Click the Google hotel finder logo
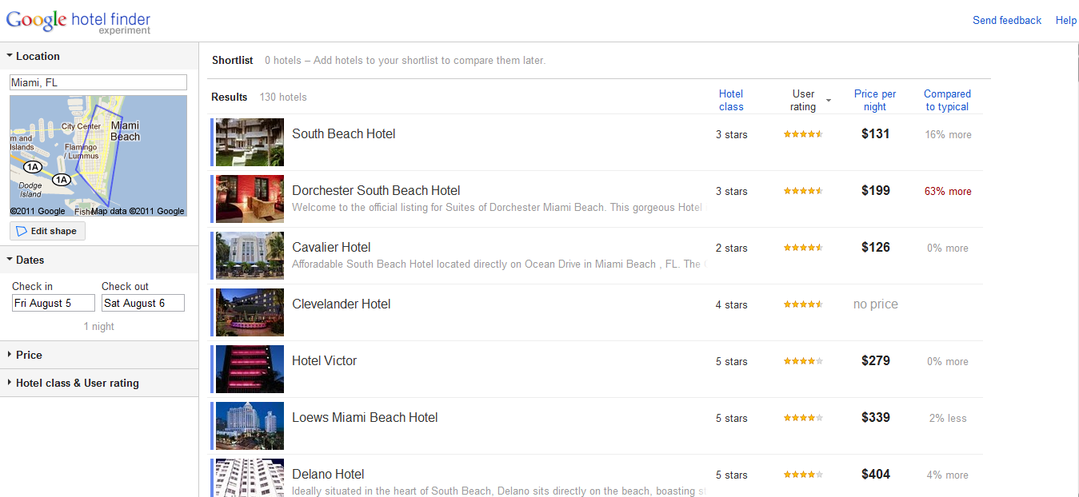 (x=78, y=22)
